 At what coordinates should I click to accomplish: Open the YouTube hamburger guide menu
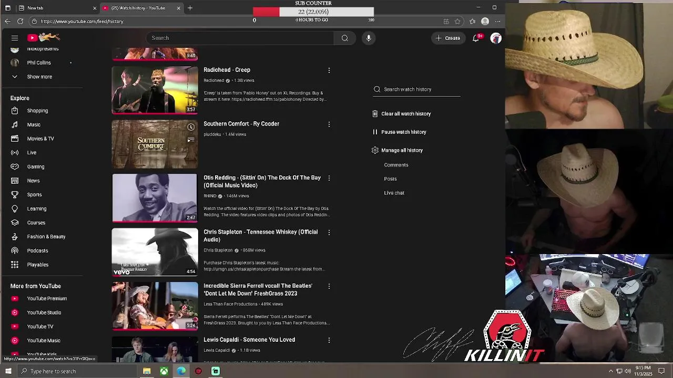pos(15,38)
